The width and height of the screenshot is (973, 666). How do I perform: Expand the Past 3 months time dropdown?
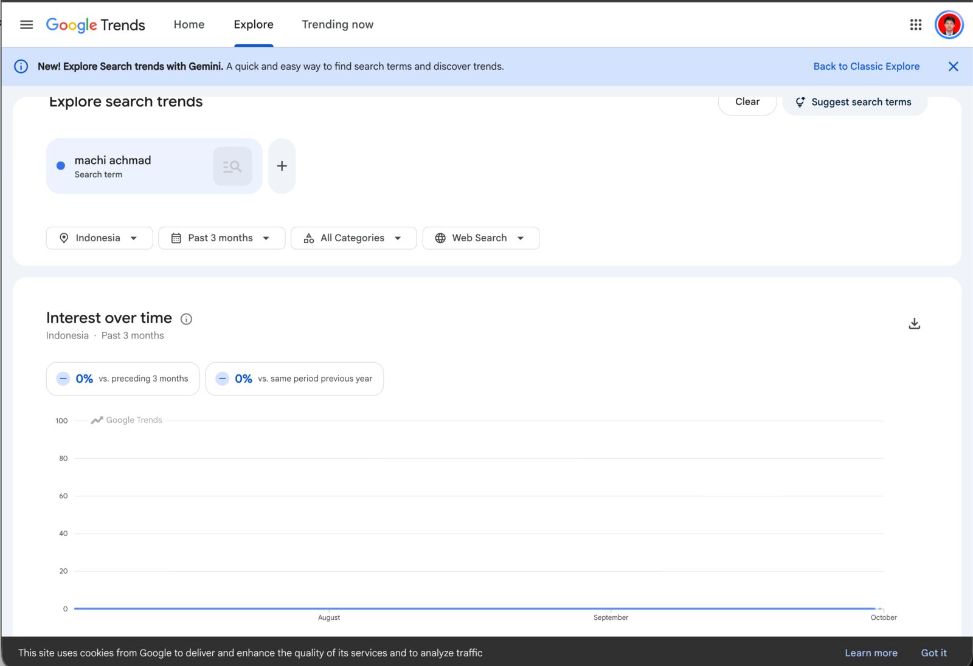(x=221, y=238)
